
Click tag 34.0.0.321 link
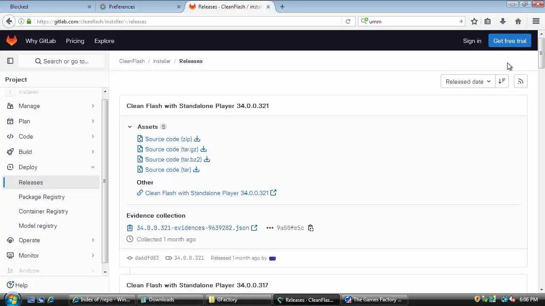point(189,258)
